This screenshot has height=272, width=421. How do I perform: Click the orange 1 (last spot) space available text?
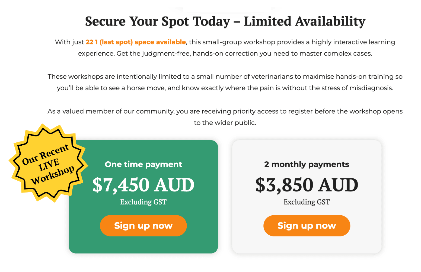click(x=140, y=42)
